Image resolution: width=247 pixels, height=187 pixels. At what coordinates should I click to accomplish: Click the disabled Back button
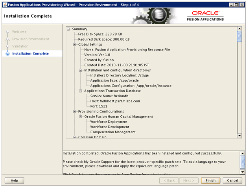tap(169, 181)
